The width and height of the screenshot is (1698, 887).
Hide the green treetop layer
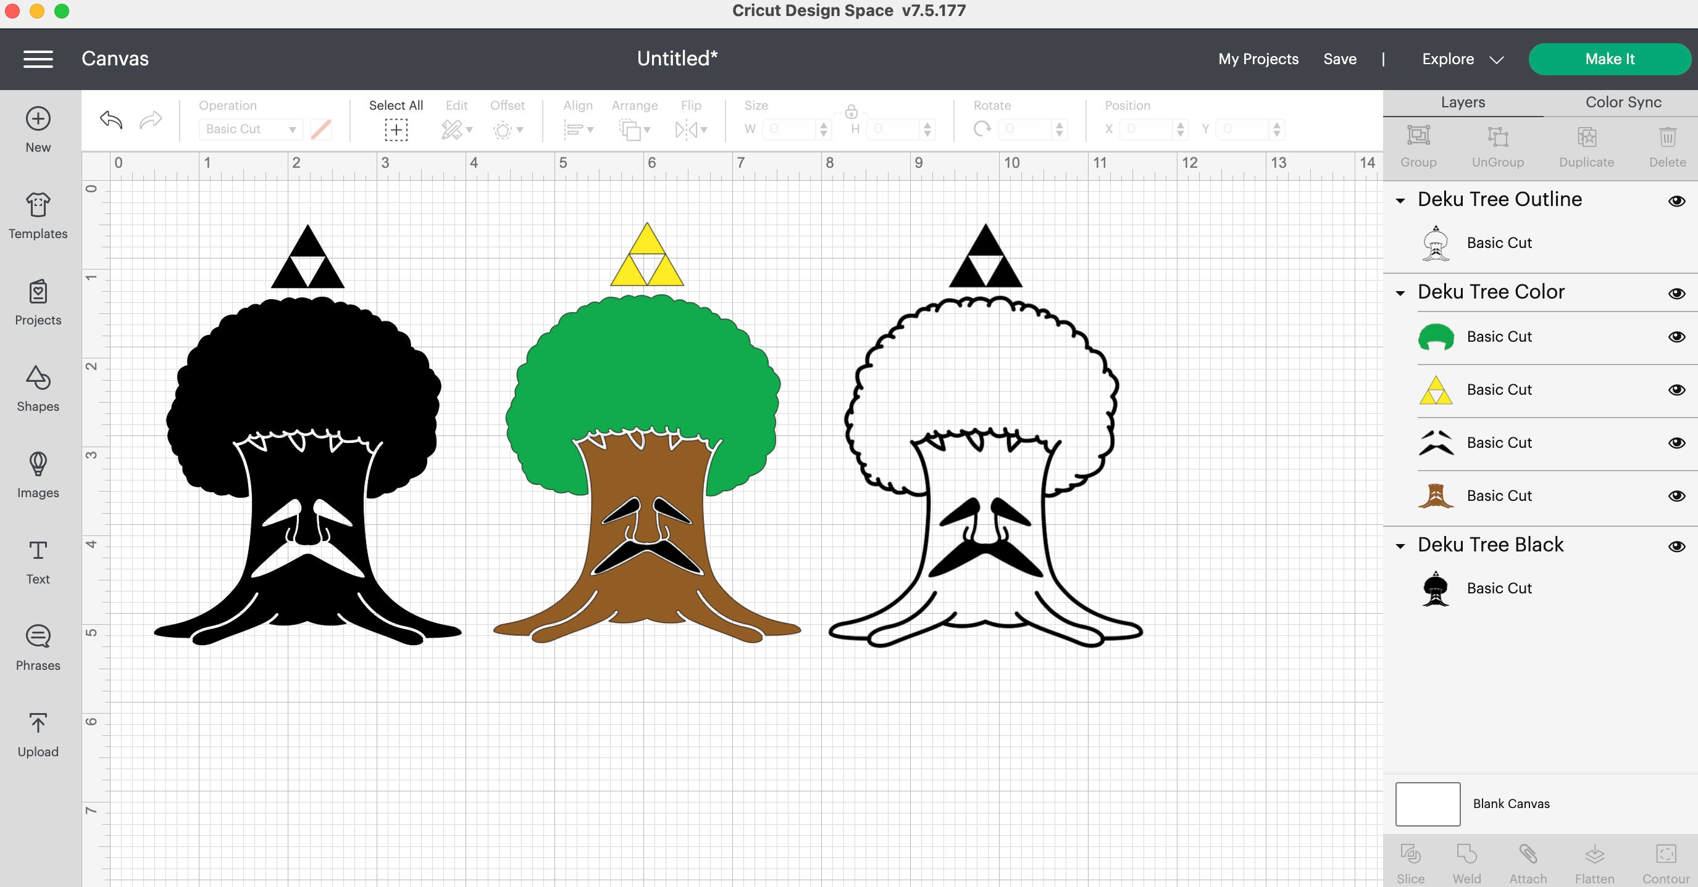pyautogui.click(x=1677, y=337)
